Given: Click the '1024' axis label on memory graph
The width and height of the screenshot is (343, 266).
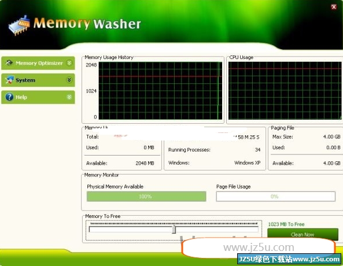Looking at the screenshot, I should tap(91, 91).
